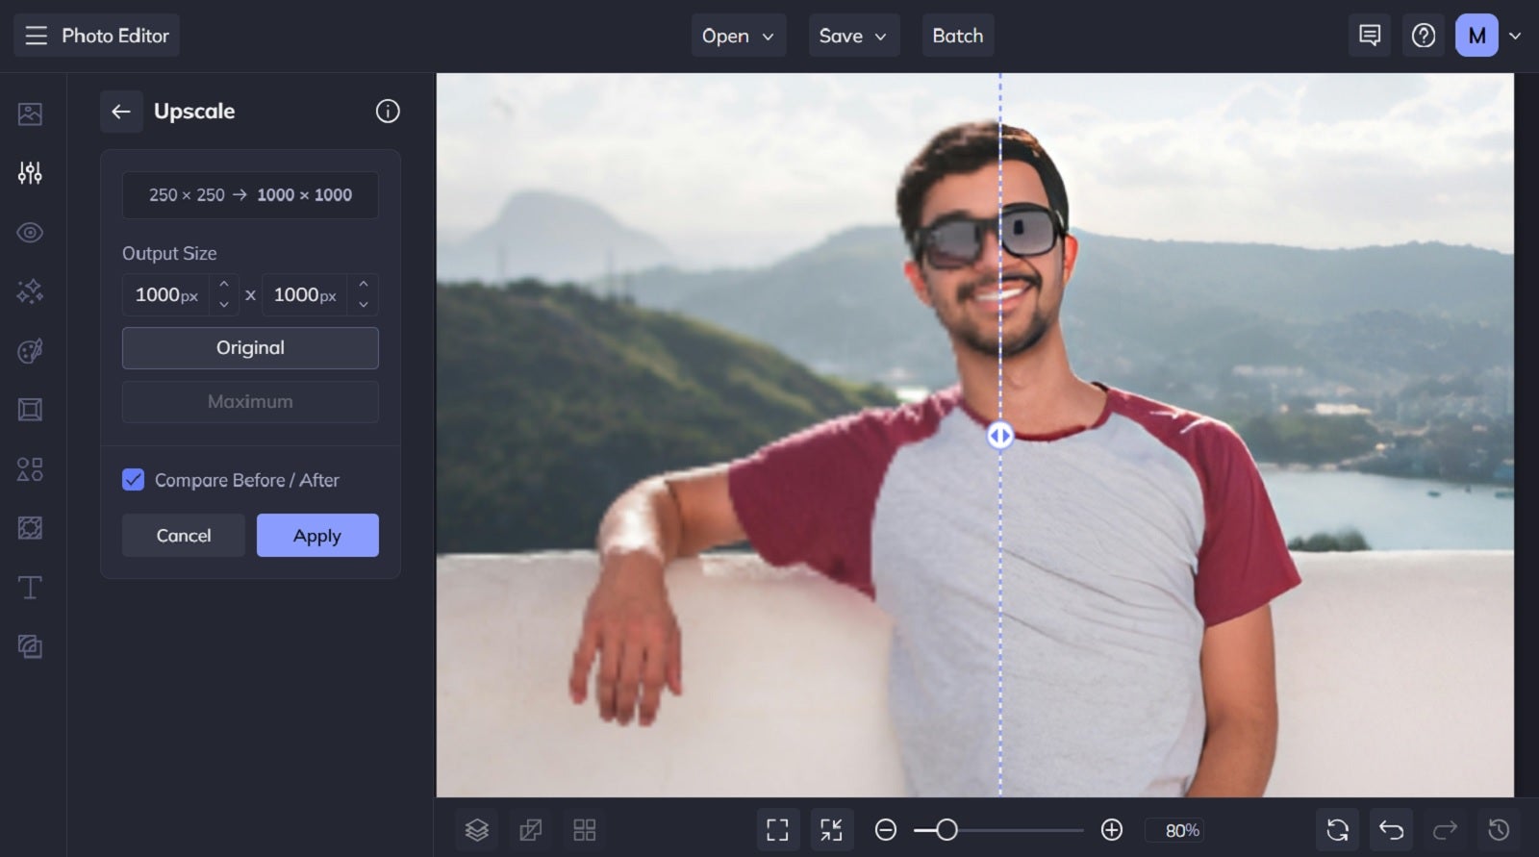The width and height of the screenshot is (1539, 857).
Task: Open the Overlays sidebar icon at bottom
Action: click(30, 646)
